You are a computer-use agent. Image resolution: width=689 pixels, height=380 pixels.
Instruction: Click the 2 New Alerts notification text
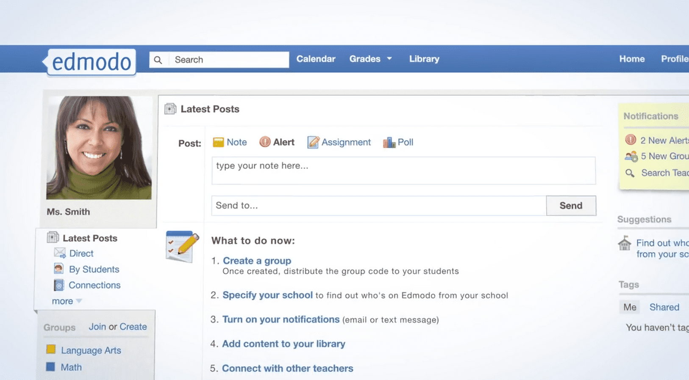[x=664, y=140]
